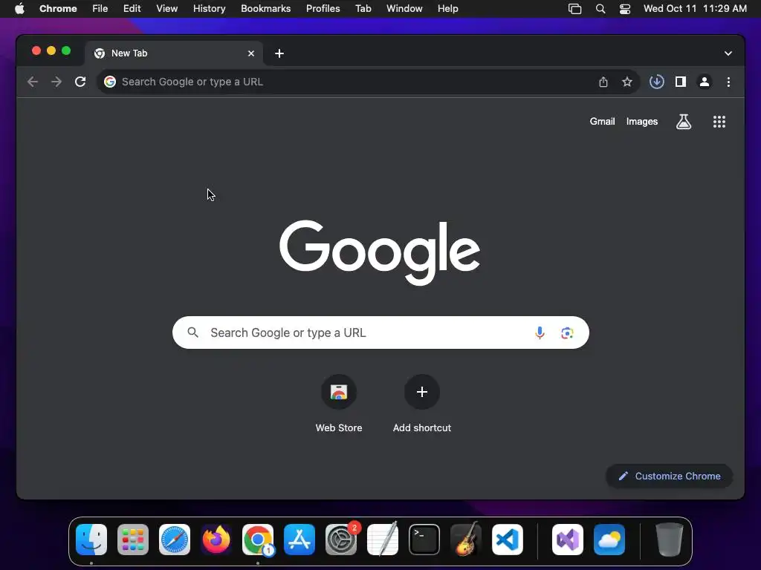This screenshot has height=570, width=761.
Task: Open Finder from the Dock
Action: [91, 540]
